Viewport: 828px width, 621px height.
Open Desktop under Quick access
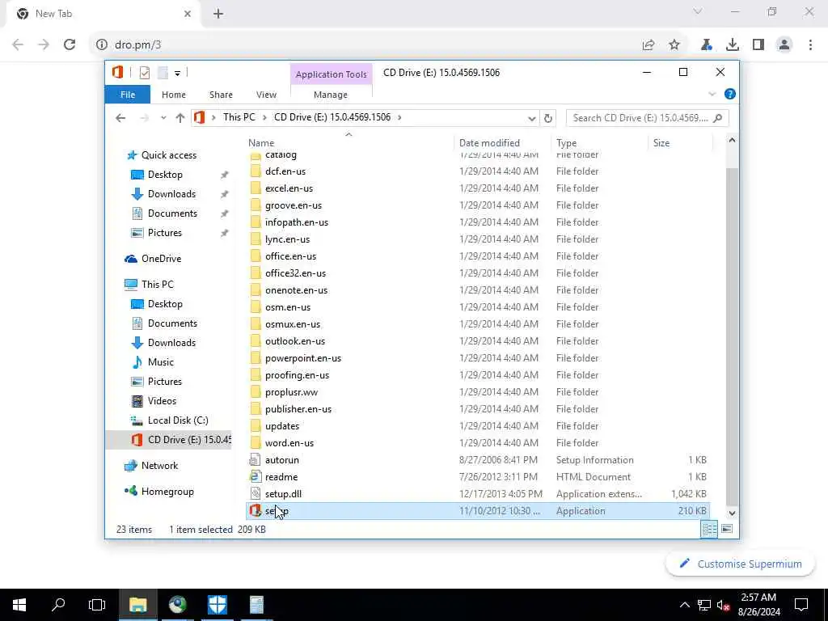(165, 175)
